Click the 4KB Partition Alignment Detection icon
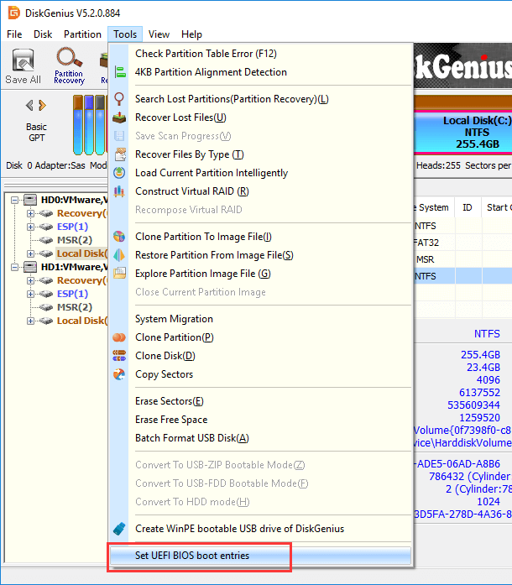 [120, 72]
